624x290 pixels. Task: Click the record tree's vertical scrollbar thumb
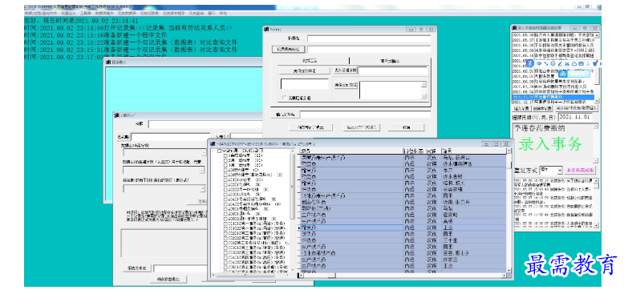coord(293,186)
